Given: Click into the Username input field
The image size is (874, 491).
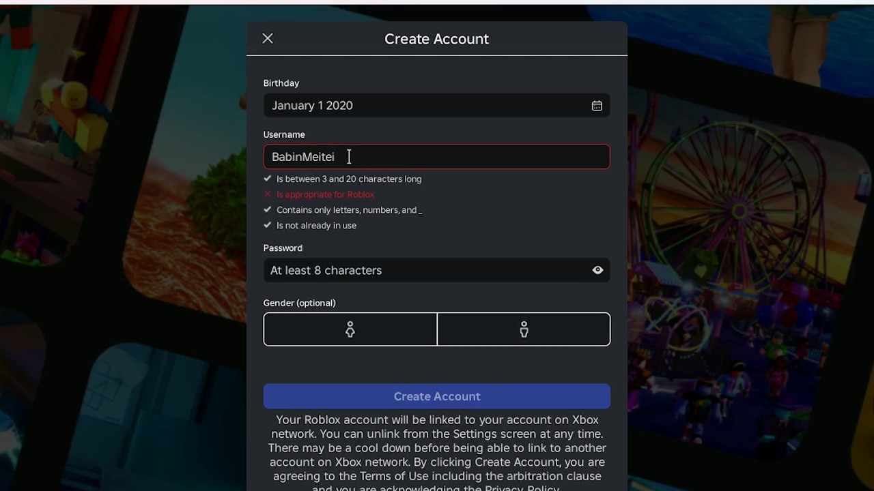Looking at the screenshot, I should pos(437,157).
